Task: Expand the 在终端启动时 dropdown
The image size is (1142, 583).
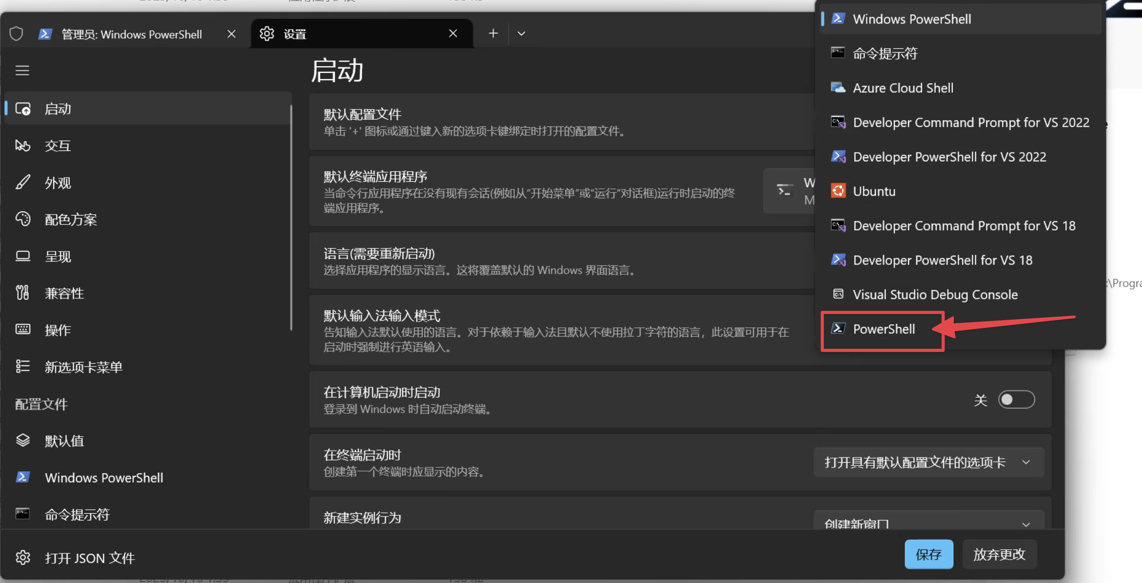Action: click(x=928, y=462)
